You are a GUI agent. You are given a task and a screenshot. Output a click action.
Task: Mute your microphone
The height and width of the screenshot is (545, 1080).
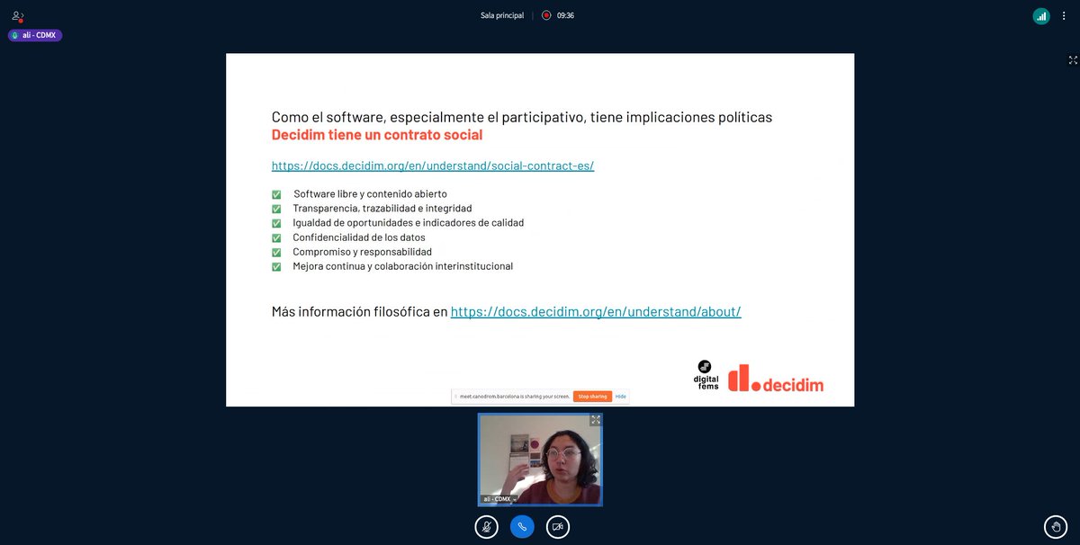(x=486, y=527)
